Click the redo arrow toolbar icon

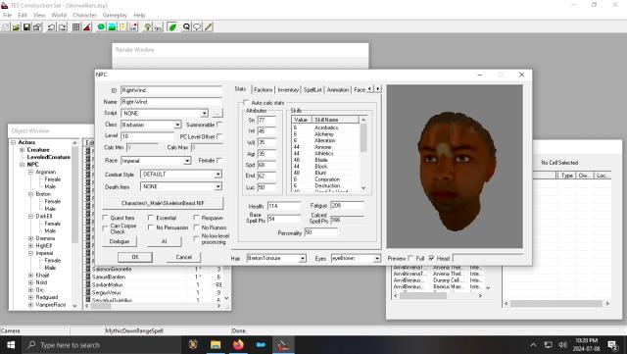[x=63, y=26]
